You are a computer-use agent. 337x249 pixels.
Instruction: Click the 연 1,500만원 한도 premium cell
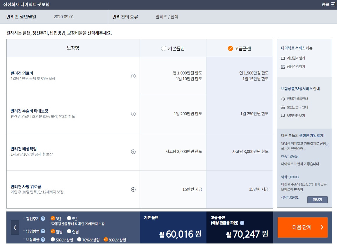tap(254, 73)
